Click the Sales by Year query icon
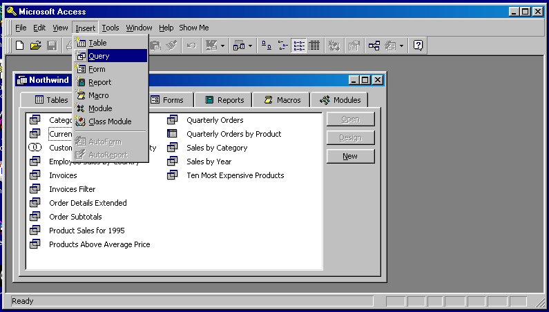 [173, 162]
